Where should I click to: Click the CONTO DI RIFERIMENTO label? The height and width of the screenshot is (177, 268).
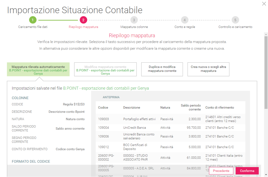30,149
